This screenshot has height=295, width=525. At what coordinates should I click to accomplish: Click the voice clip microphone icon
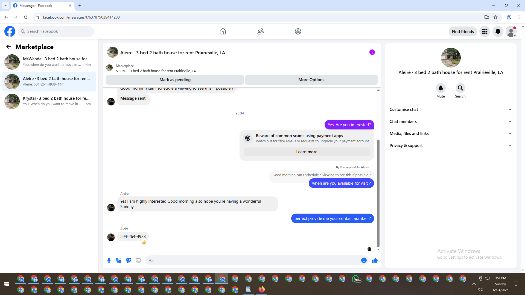click(x=109, y=260)
